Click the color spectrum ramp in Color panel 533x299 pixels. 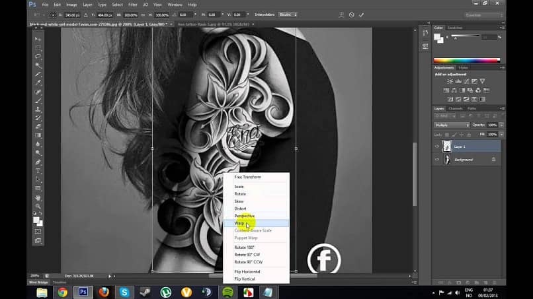click(466, 61)
